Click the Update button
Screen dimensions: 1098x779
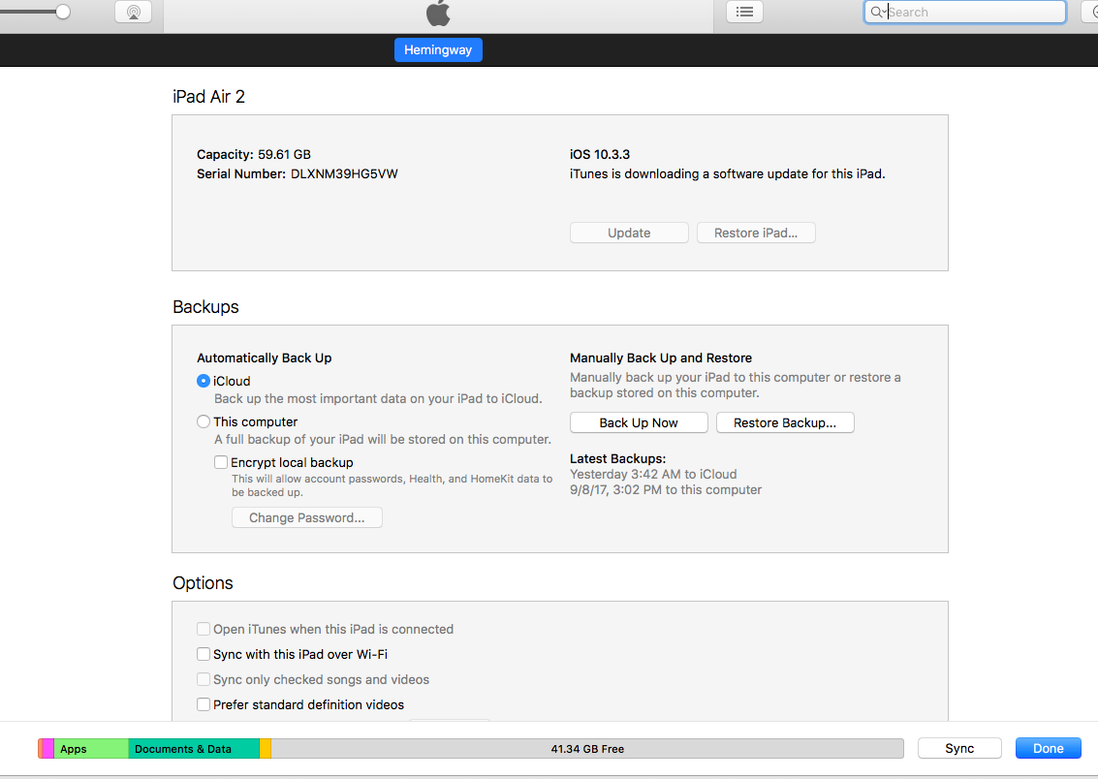click(x=629, y=234)
